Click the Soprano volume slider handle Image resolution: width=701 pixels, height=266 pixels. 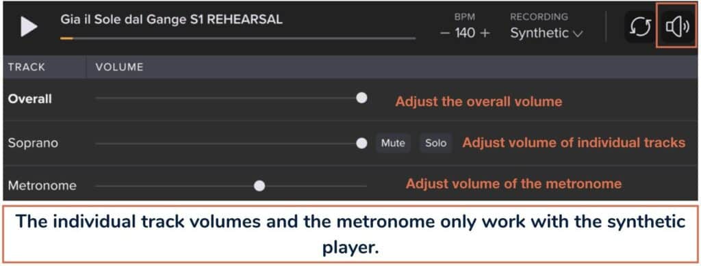361,144
